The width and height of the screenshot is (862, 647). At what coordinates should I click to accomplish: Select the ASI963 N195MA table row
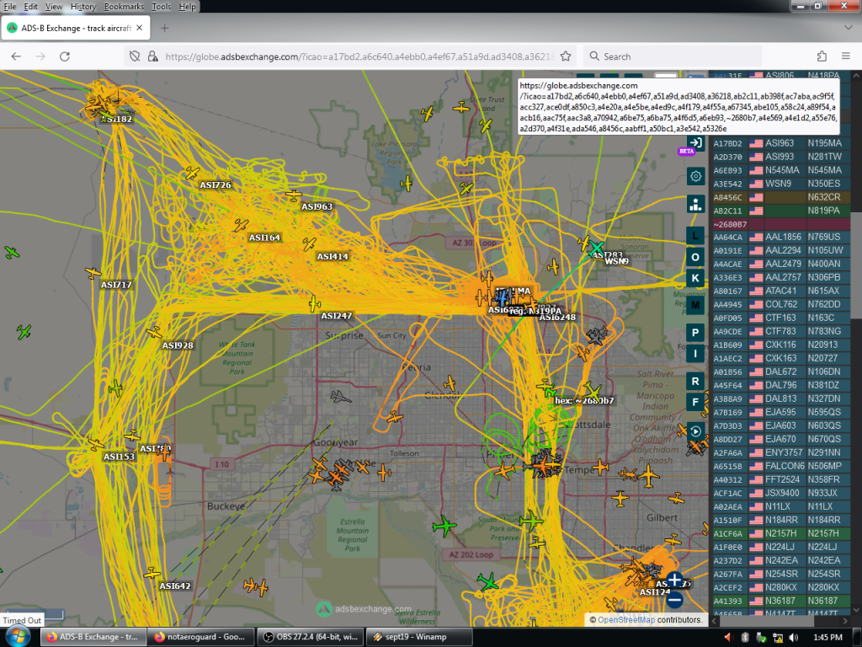point(780,143)
